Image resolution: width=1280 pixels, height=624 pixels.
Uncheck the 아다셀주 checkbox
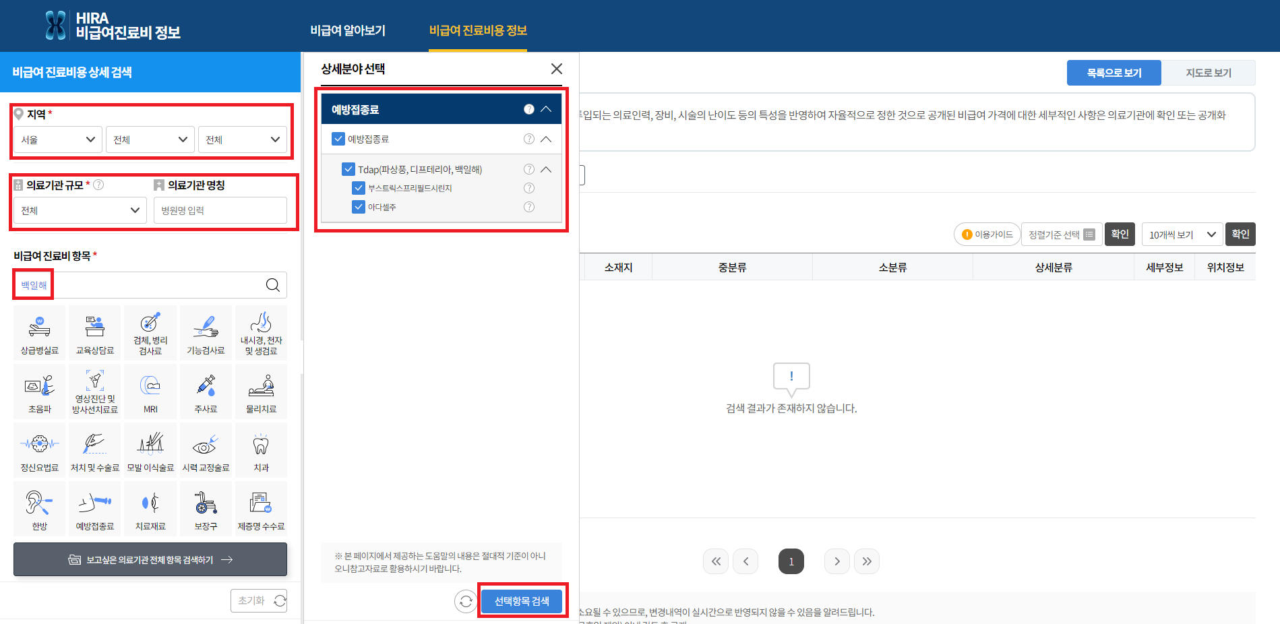[x=359, y=207]
